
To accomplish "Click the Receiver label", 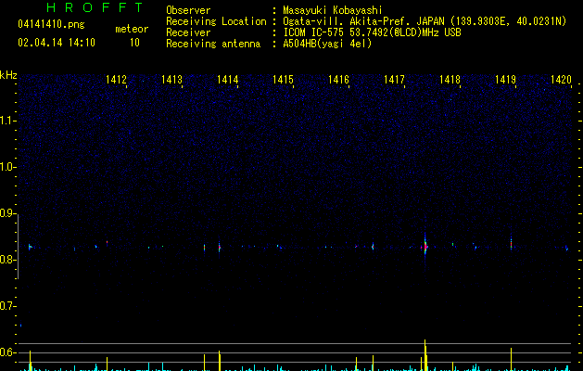I will pyautogui.click(x=188, y=32).
